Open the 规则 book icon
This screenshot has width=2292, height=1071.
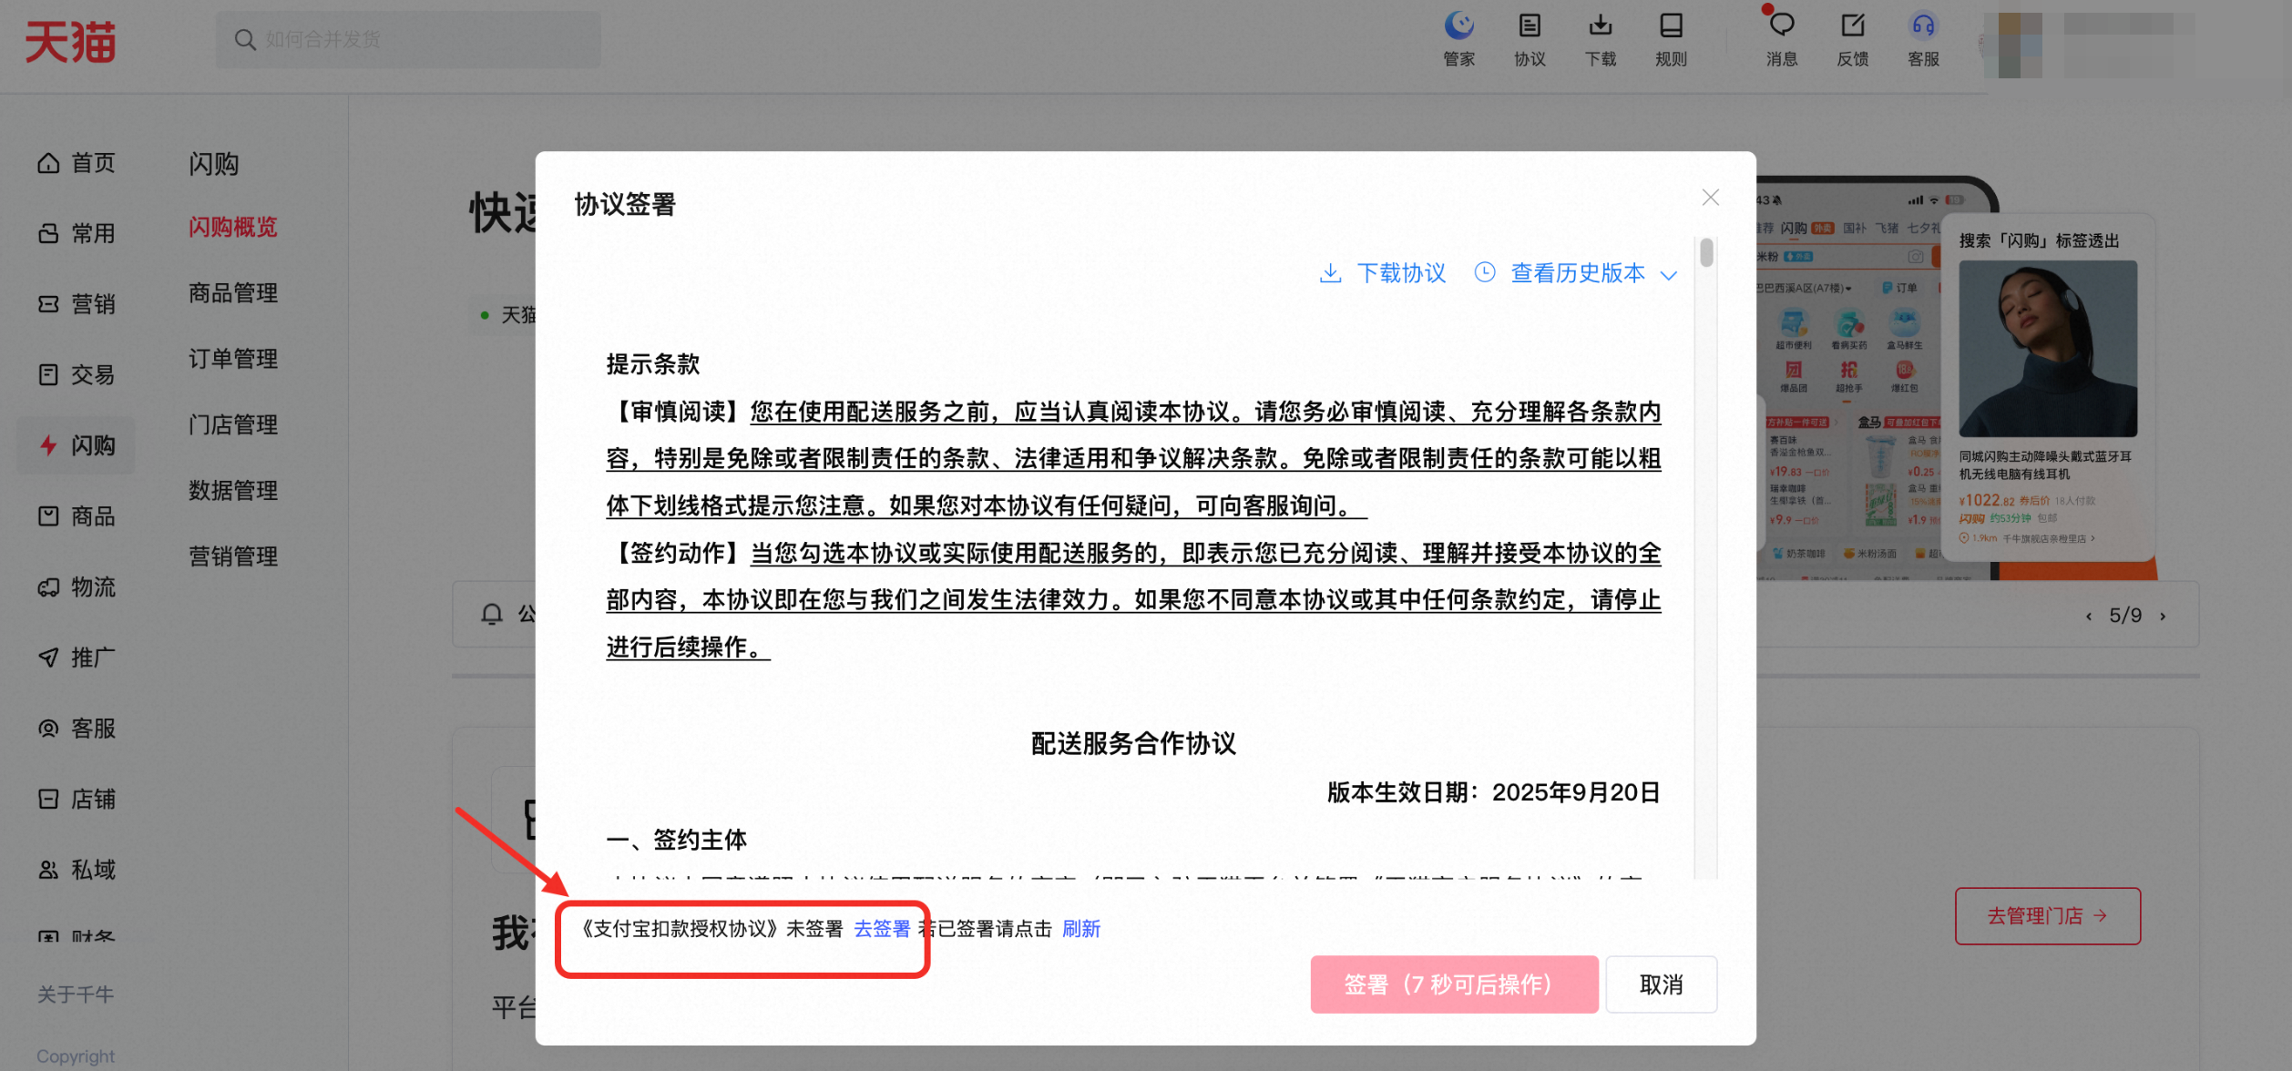point(1671,39)
